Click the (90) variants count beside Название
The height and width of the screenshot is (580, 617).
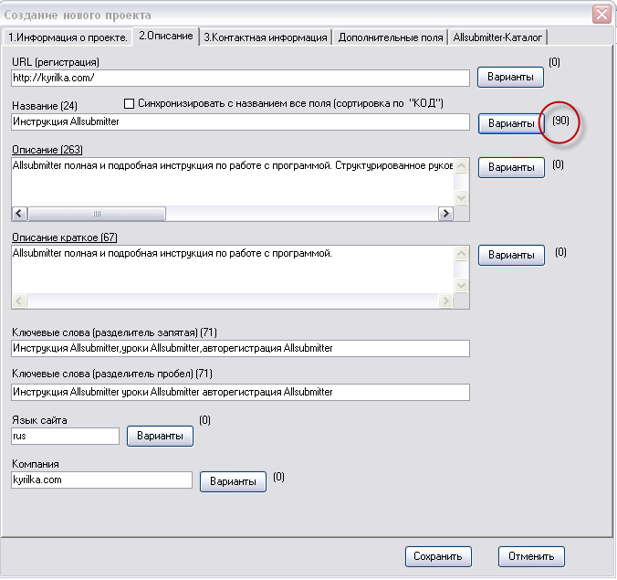560,121
